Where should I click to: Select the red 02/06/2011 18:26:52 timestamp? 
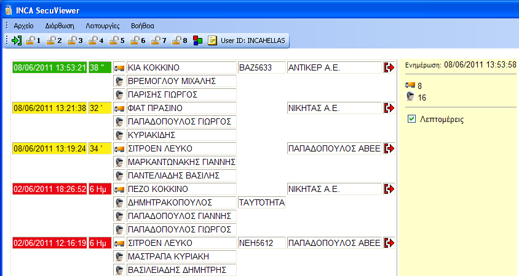[x=50, y=189]
